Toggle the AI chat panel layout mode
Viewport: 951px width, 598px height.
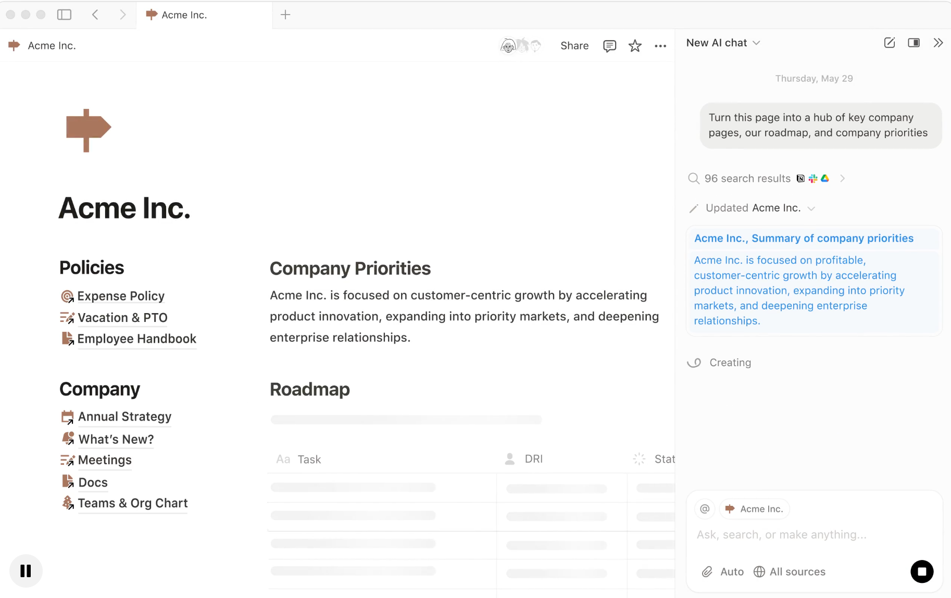pos(914,43)
